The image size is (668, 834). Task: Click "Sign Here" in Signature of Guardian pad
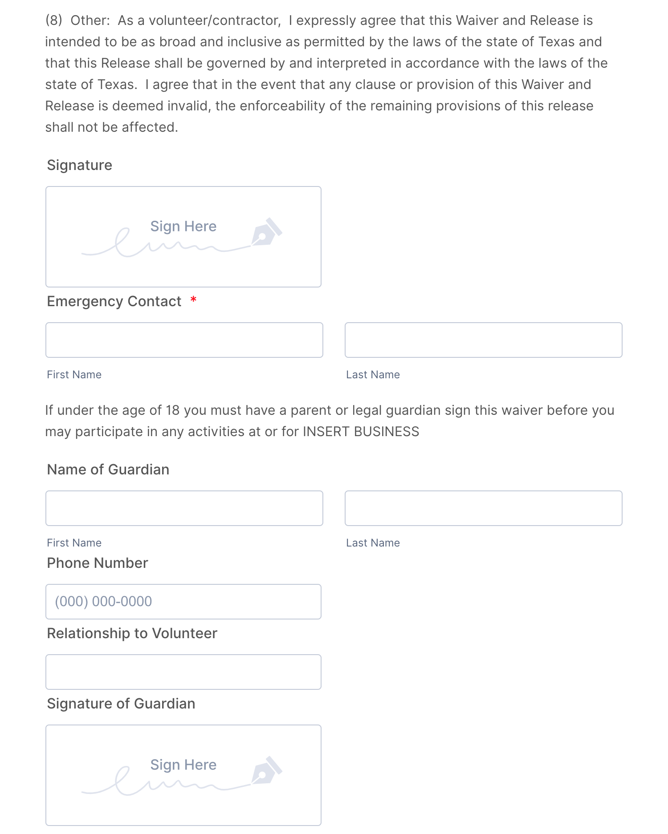[183, 765]
